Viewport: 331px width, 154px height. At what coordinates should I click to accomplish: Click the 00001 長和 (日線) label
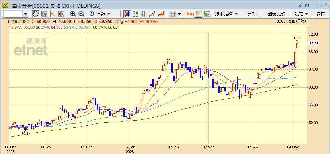pos(291,21)
